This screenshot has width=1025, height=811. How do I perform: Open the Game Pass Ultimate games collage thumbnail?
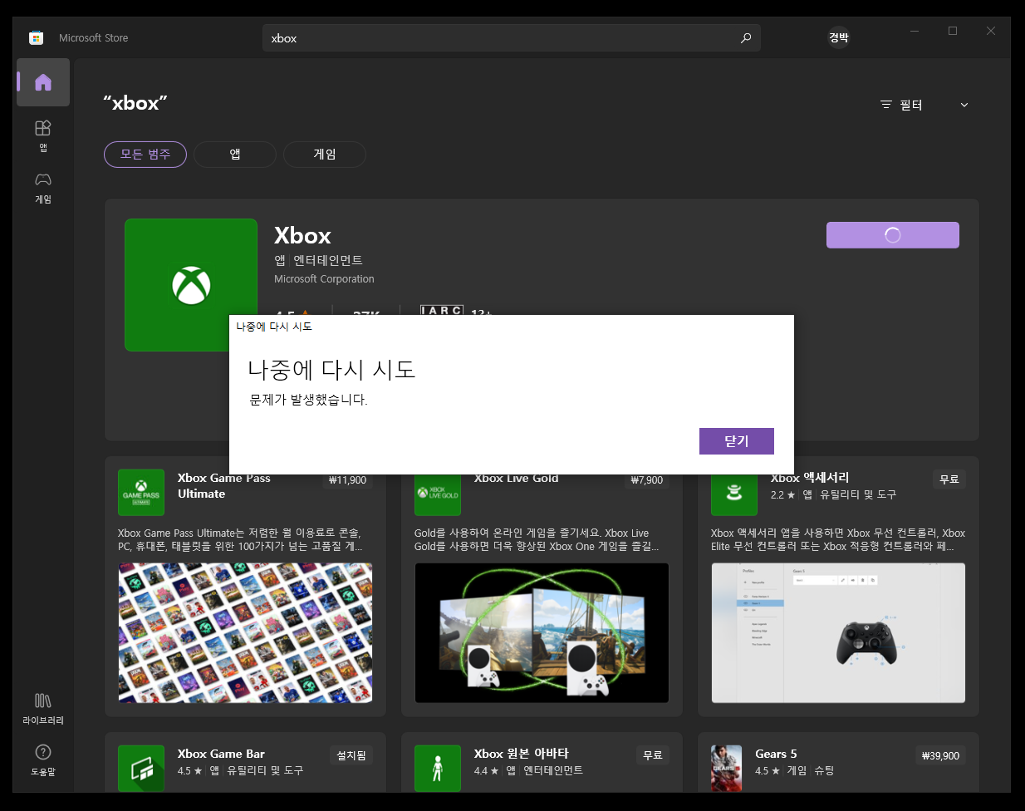tap(245, 633)
